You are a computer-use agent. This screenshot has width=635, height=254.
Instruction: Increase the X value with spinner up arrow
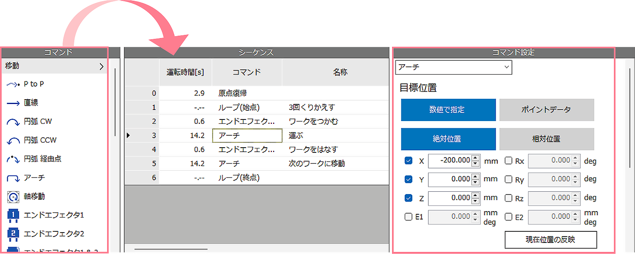475,158
